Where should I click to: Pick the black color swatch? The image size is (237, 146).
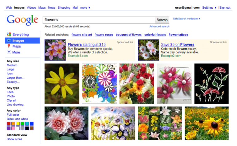pyautogui.click(x=27, y=128)
